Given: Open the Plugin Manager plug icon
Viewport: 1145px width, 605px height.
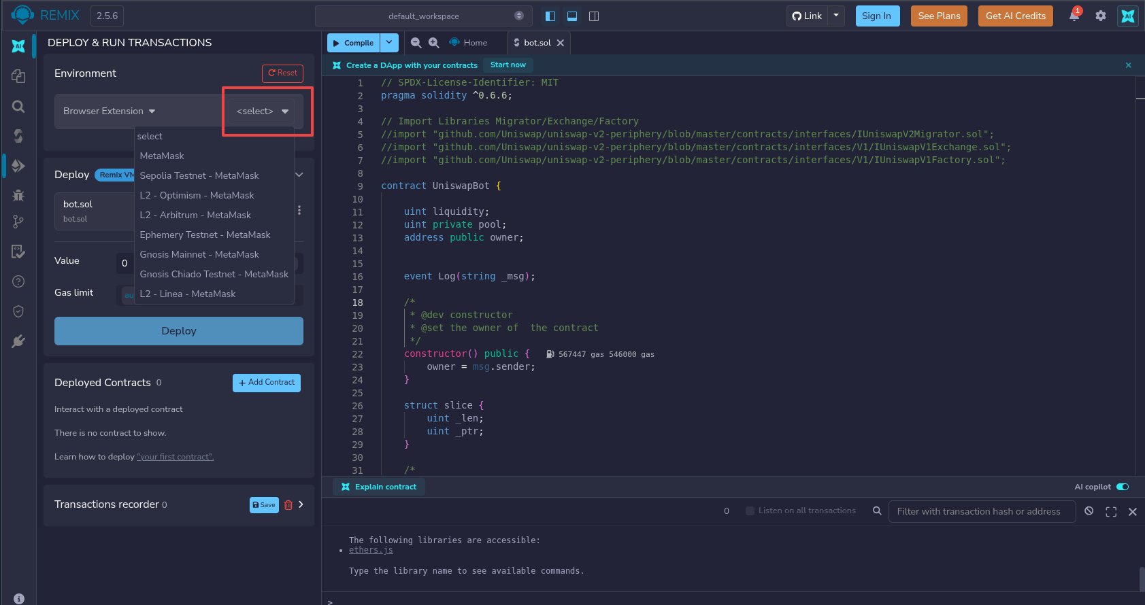Looking at the screenshot, I should [18, 341].
